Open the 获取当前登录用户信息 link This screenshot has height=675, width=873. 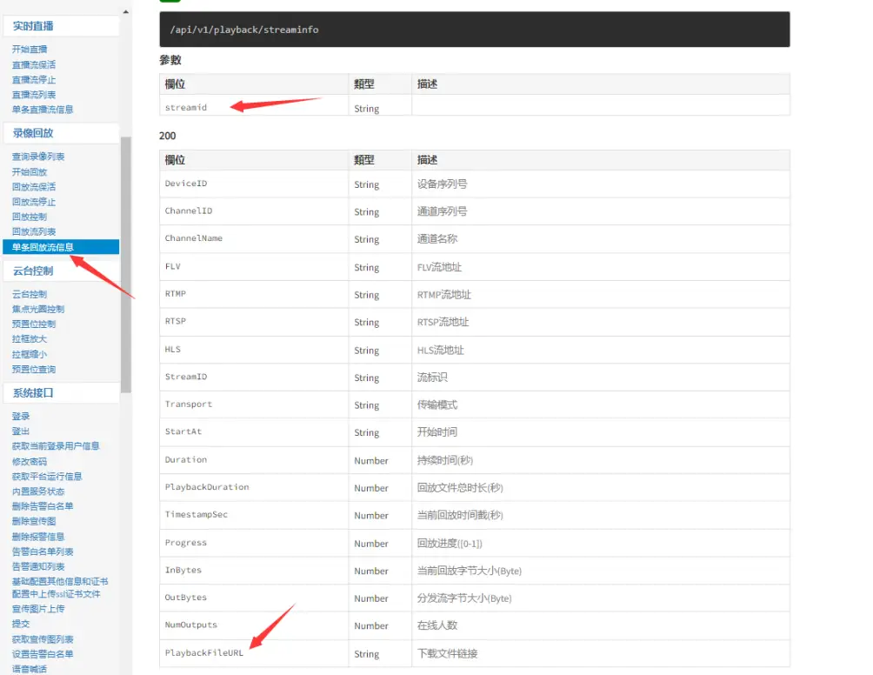(x=56, y=446)
